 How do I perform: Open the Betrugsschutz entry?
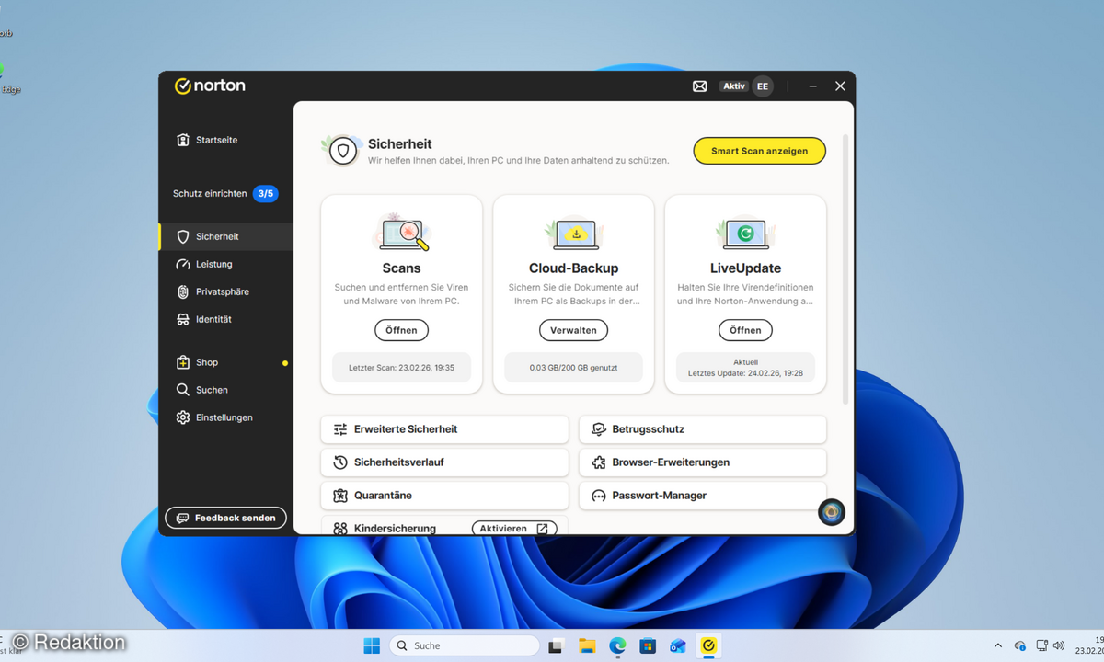(702, 429)
